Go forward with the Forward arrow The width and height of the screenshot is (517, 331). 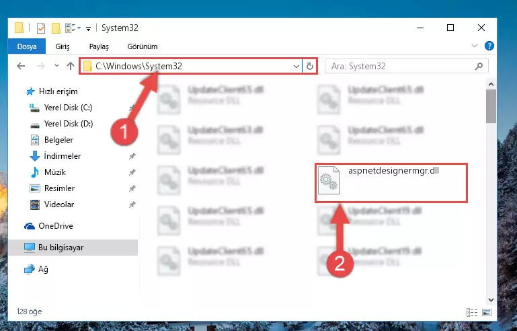(x=40, y=66)
